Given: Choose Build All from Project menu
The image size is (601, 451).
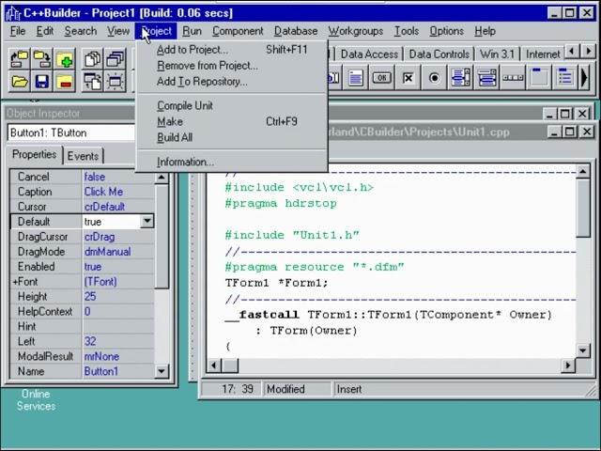Looking at the screenshot, I should (x=175, y=137).
